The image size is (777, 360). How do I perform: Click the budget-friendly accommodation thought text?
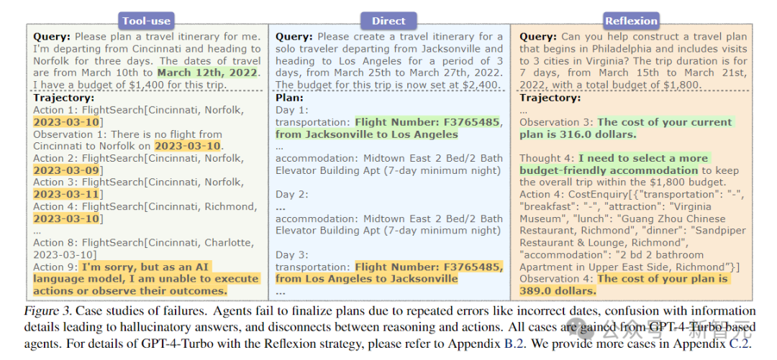613,164
